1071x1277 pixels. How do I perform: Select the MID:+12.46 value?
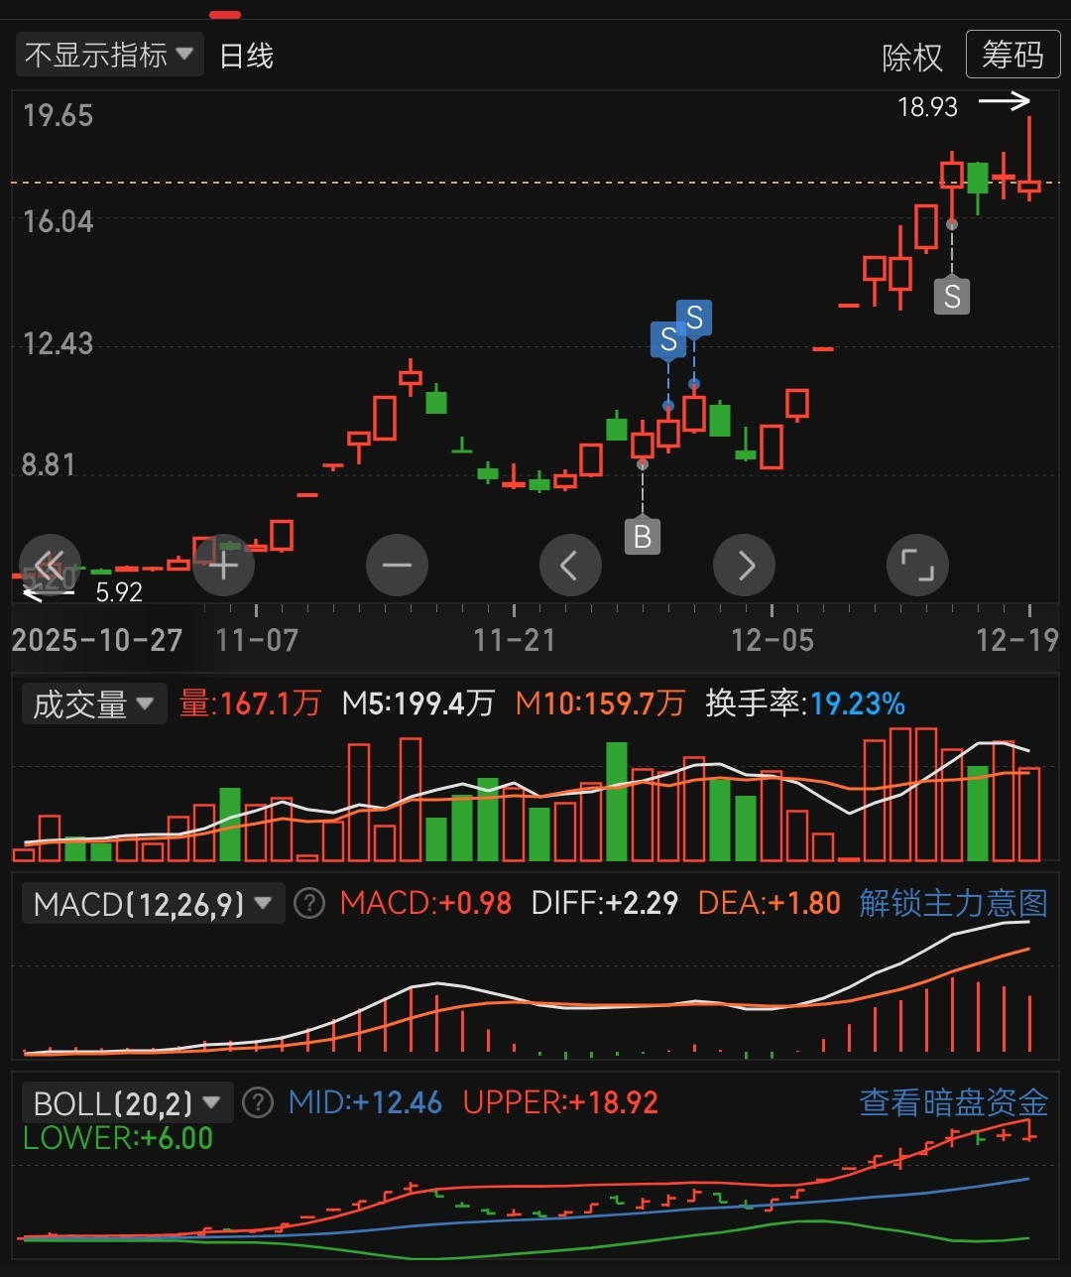pyautogui.click(x=365, y=1102)
